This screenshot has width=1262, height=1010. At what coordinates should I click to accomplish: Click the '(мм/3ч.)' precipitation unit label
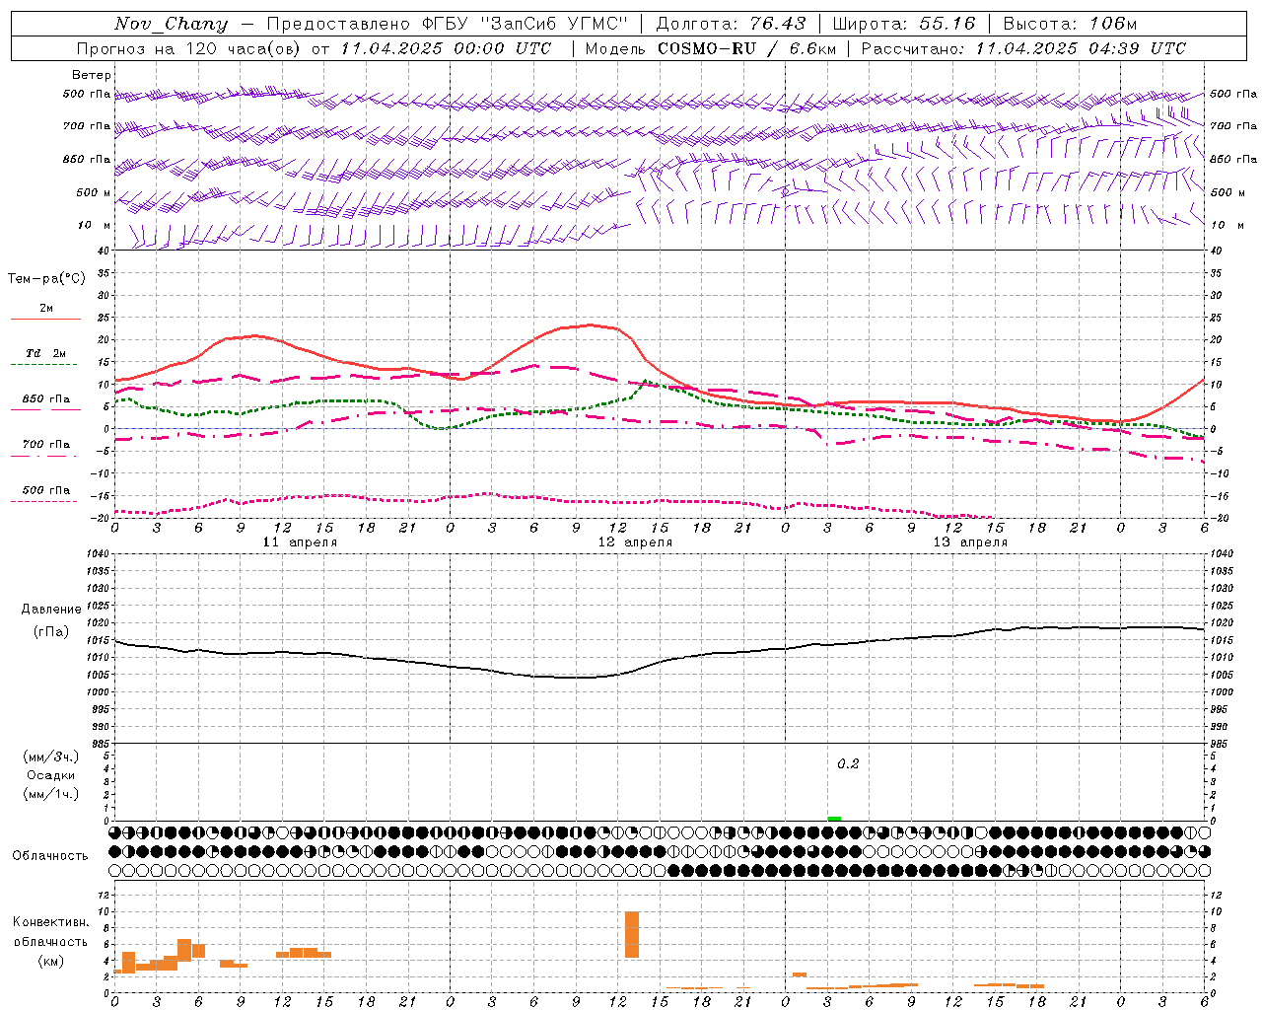(x=51, y=757)
